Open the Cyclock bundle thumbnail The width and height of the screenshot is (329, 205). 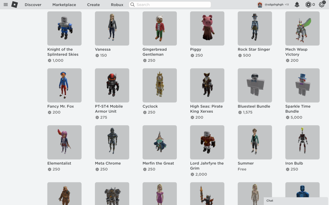[x=160, y=85]
